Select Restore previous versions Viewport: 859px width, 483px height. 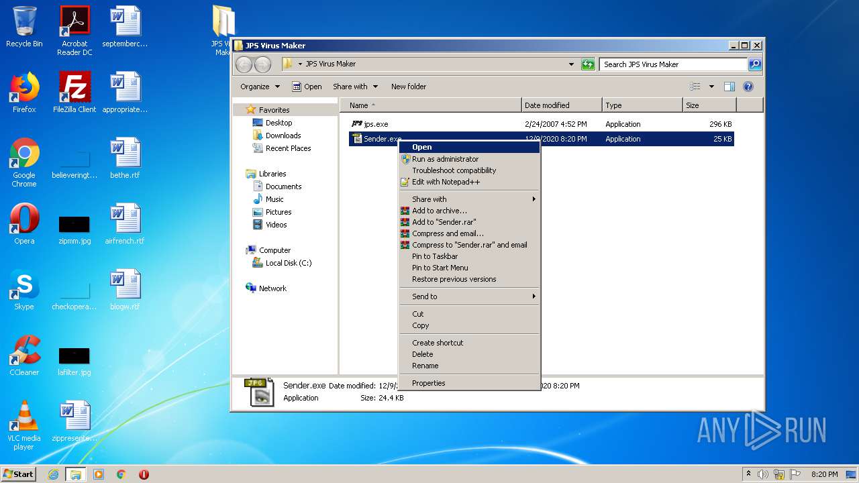[470, 279]
